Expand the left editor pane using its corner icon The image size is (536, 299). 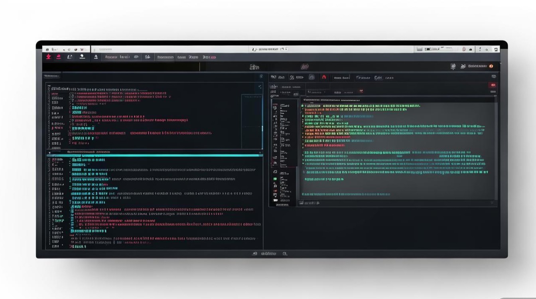click(x=260, y=87)
